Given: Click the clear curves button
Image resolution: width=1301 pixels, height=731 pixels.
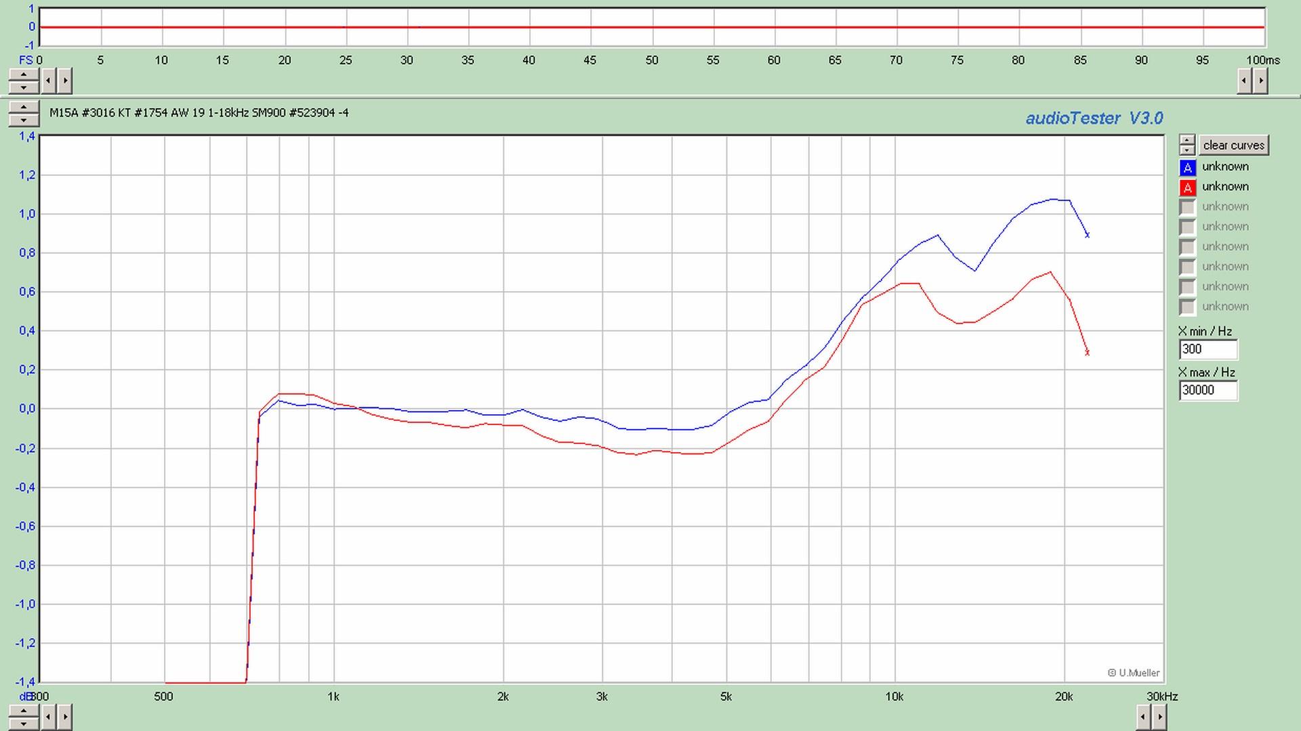Looking at the screenshot, I should click(x=1233, y=145).
